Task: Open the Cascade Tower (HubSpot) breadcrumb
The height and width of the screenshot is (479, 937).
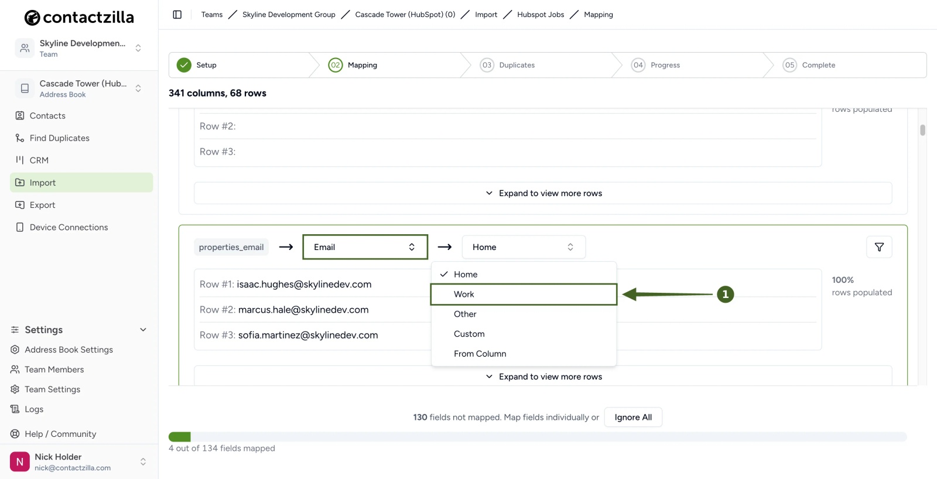Action: pos(405,15)
